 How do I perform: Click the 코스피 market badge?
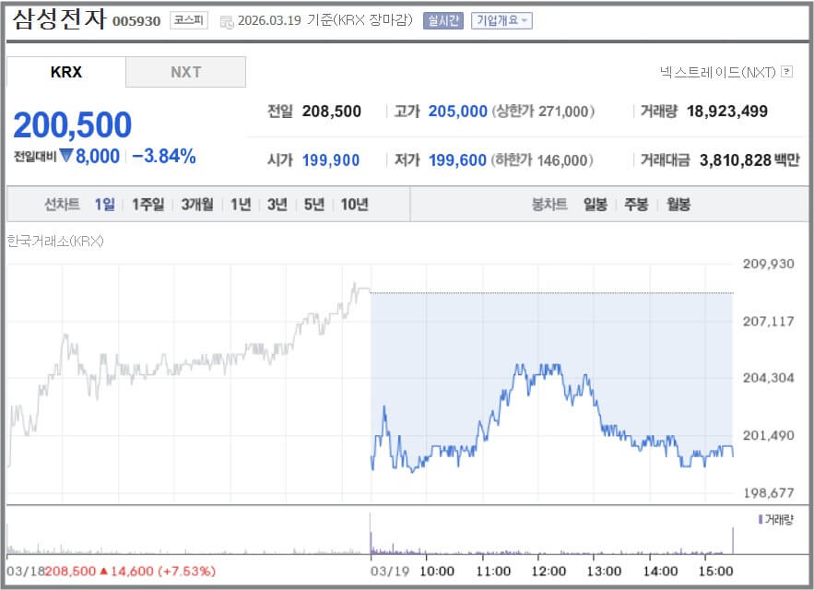[x=188, y=20]
